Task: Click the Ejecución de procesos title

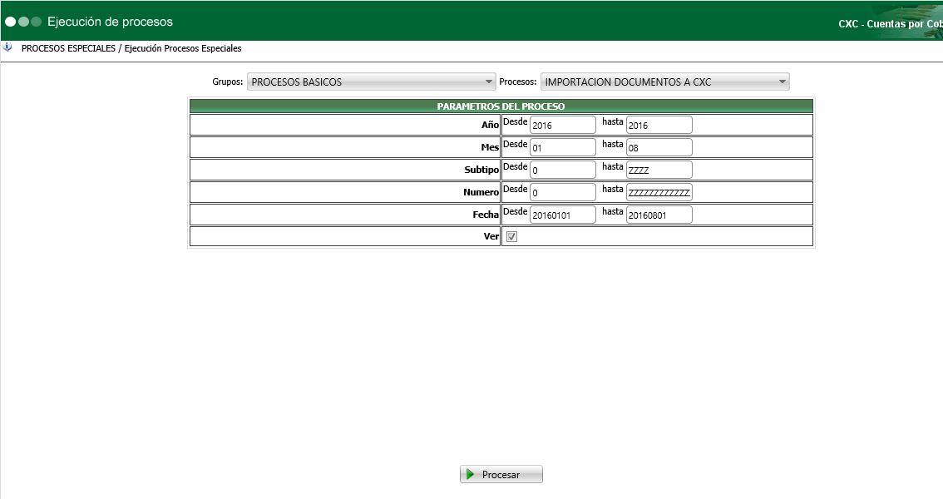Action: pos(110,22)
